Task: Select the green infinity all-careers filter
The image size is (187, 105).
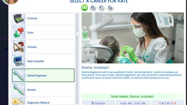Action: 84,8
